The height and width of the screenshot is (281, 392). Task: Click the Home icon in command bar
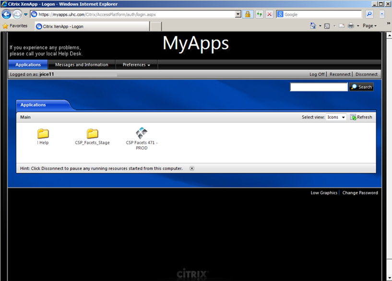click(x=313, y=26)
